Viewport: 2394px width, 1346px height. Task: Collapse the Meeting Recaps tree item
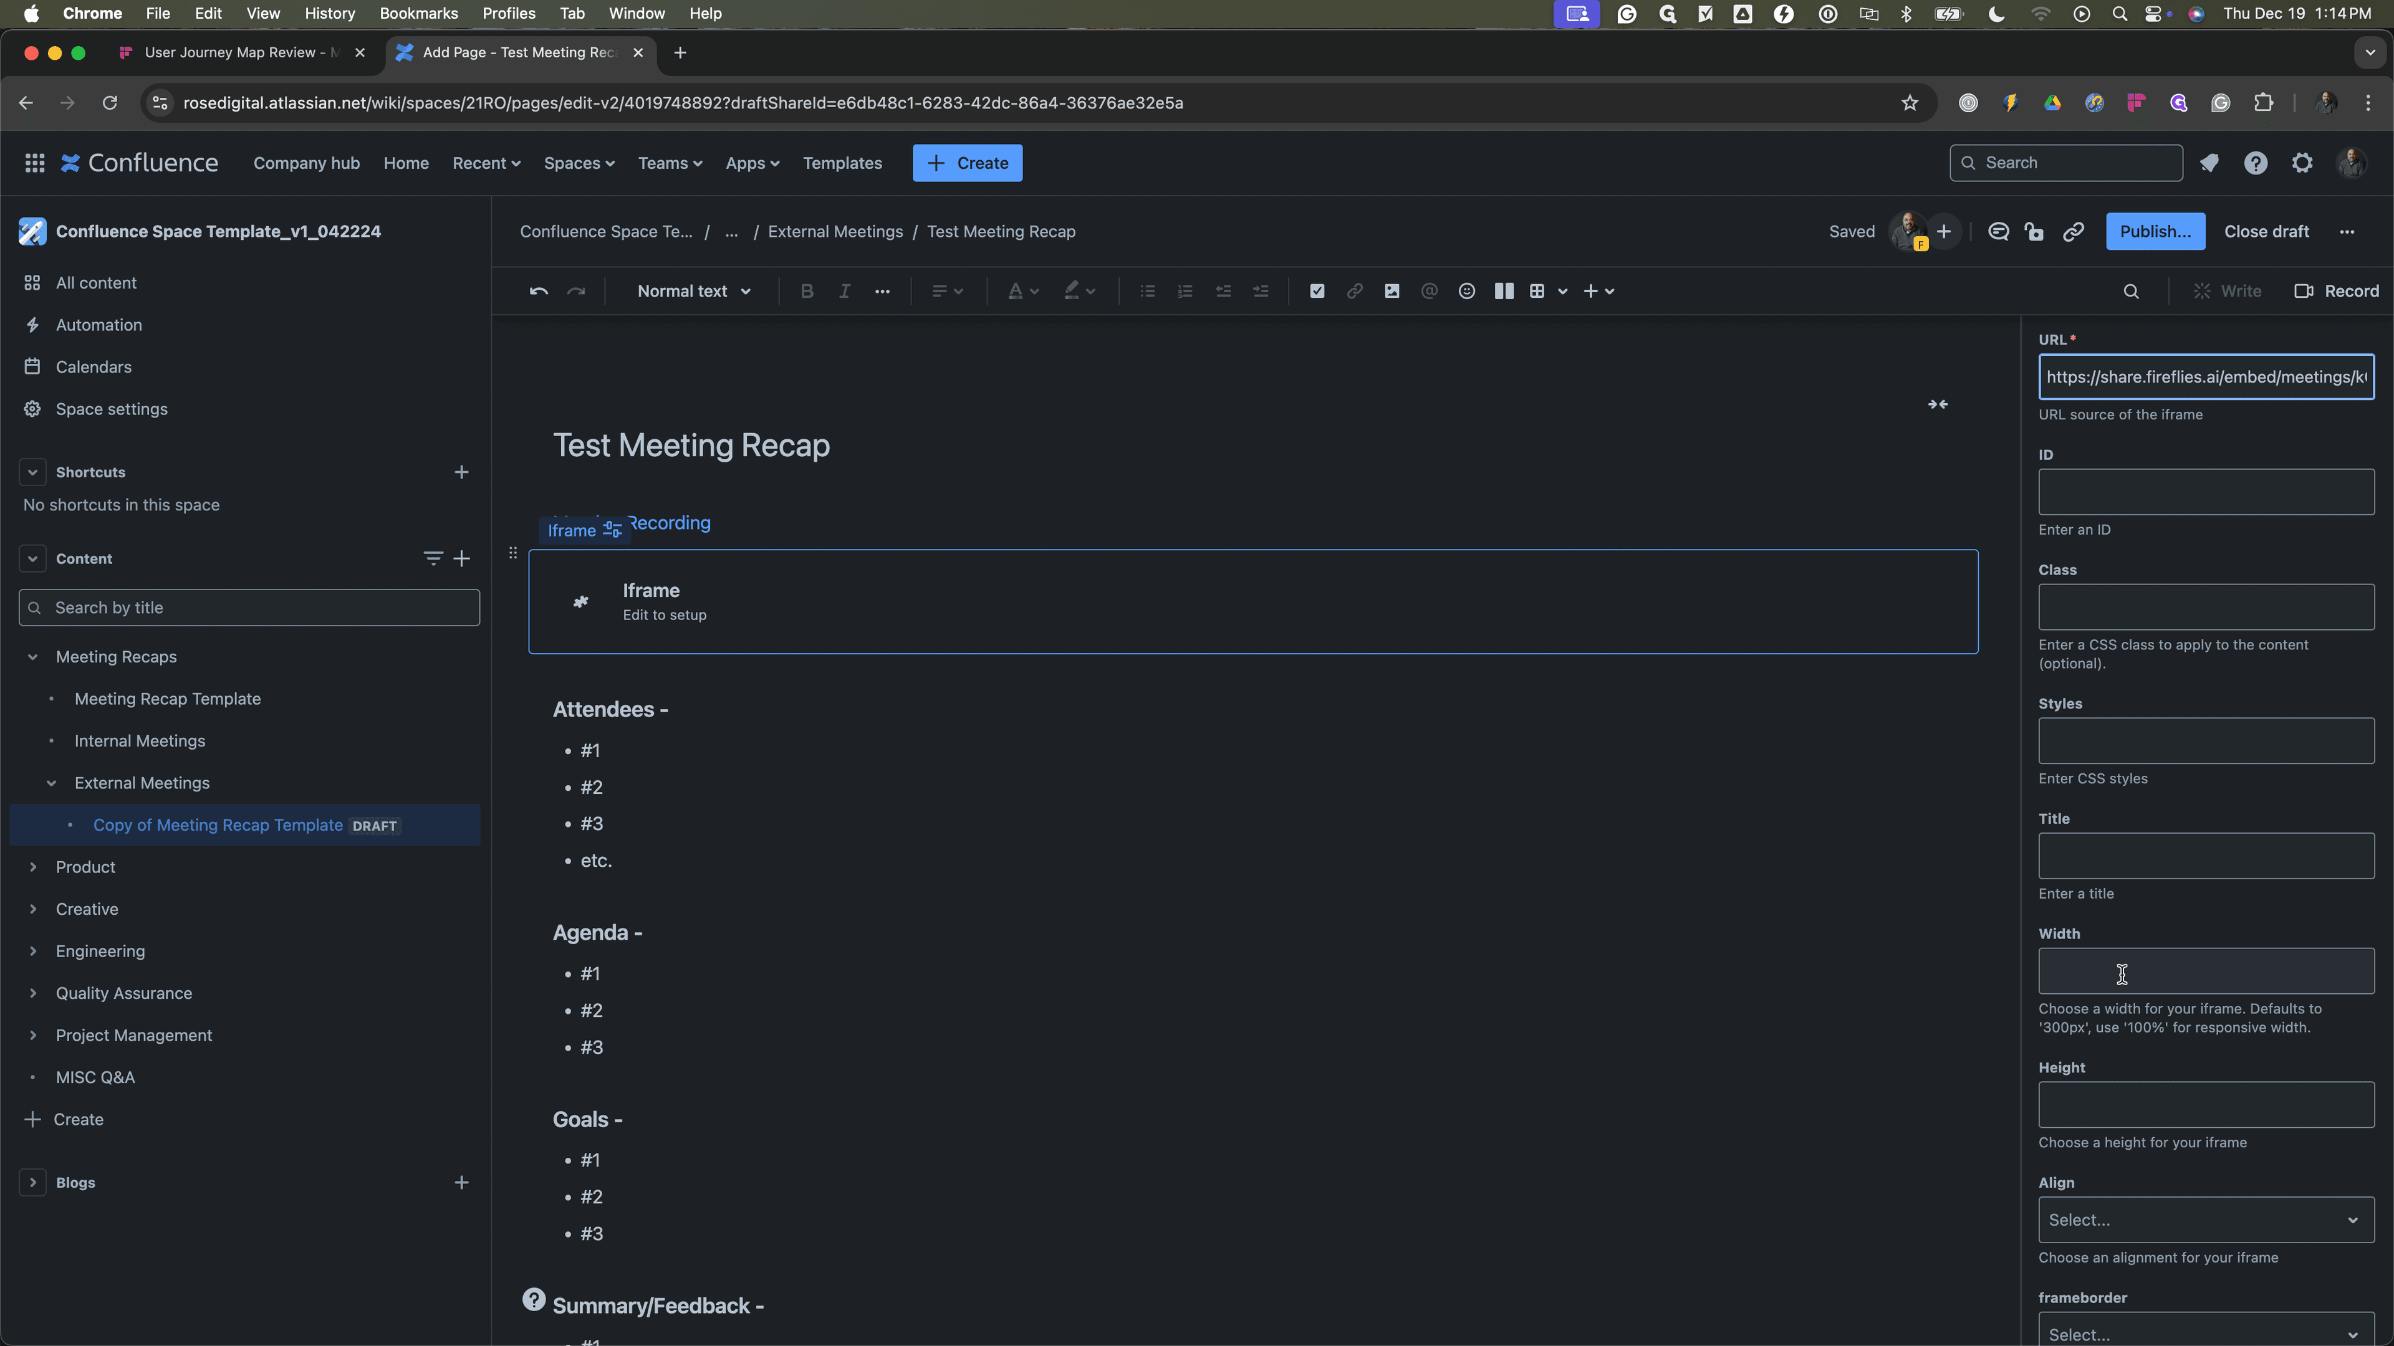32,657
